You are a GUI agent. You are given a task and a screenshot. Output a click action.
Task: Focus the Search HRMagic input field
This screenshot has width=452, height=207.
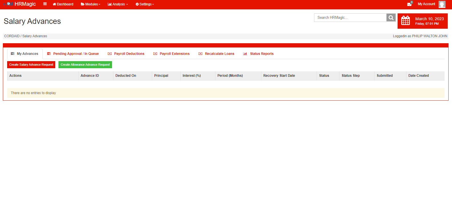pyautogui.click(x=350, y=18)
